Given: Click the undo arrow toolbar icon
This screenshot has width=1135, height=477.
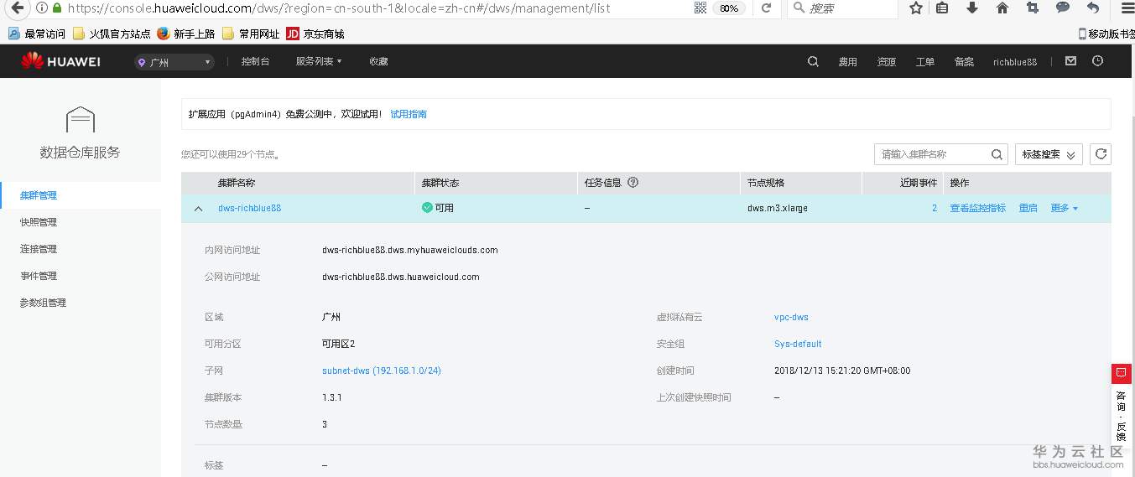Looking at the screenshot, I should (1092, 8).
